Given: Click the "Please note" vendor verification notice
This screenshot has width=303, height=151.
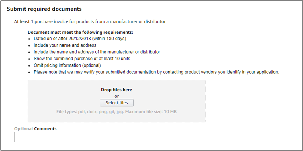Looking at the screenshot, I should 156,72.
